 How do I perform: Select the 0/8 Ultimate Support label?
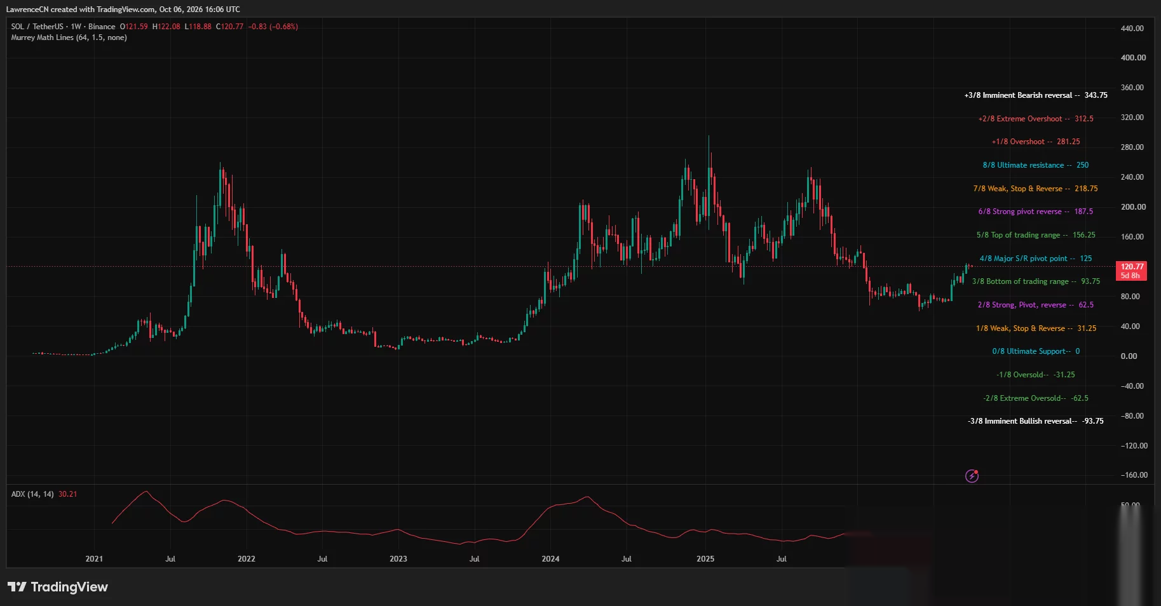pyautogui.click(x=1036, y=351)
